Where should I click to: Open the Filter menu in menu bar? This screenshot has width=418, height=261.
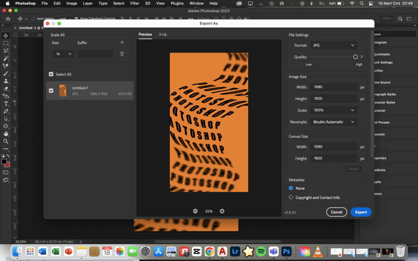tap(135, 3)
